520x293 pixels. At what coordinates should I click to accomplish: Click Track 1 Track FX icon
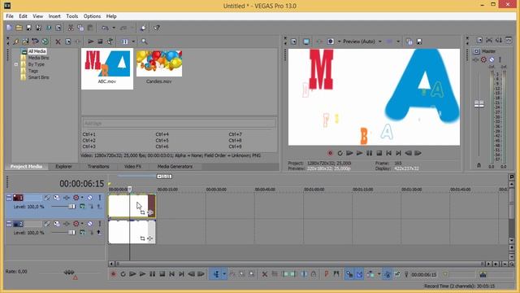pyautogui.click(x=67, y=198)
